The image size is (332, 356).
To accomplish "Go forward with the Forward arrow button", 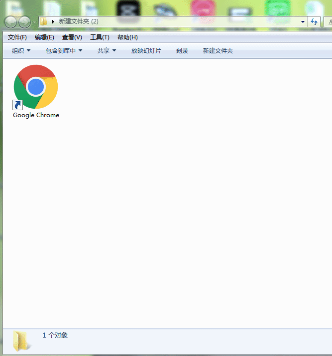I will click(x=25, y=22).
